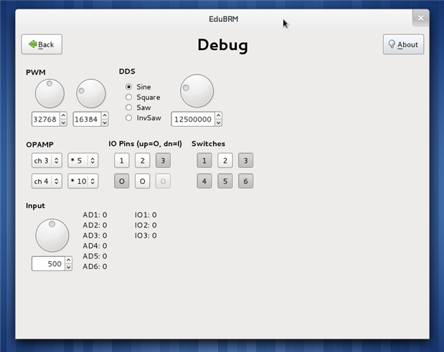444x352 pixels.
Task: Click the AD3: 0 reading
Action: coord(95,235)
